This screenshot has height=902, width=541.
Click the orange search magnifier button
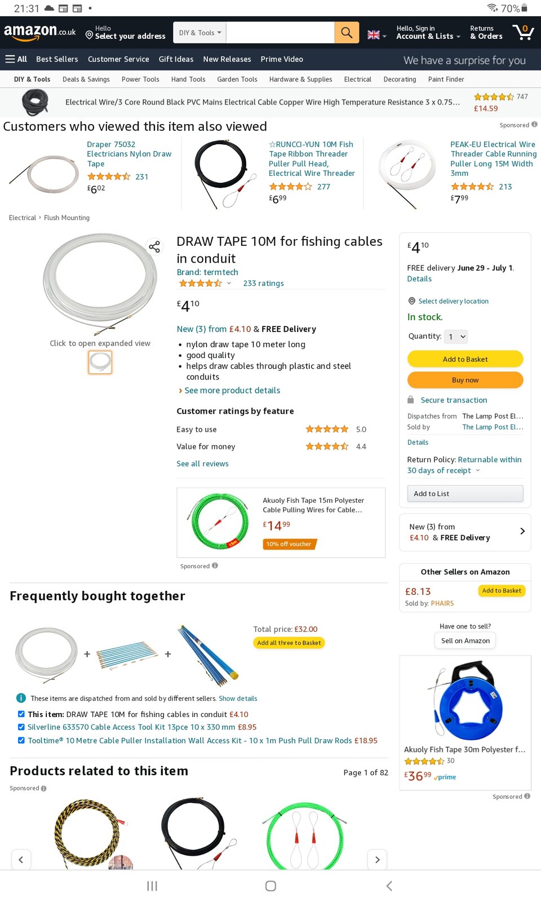point(347,33)
